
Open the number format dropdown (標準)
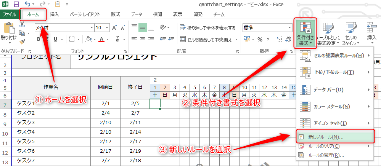pyautogui.click(x=288, y=28)
